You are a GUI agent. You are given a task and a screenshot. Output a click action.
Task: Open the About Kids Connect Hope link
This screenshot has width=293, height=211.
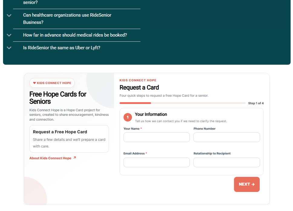coord(50,158)
